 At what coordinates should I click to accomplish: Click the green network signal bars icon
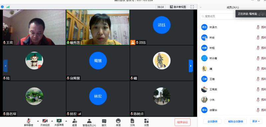(8, 7)
